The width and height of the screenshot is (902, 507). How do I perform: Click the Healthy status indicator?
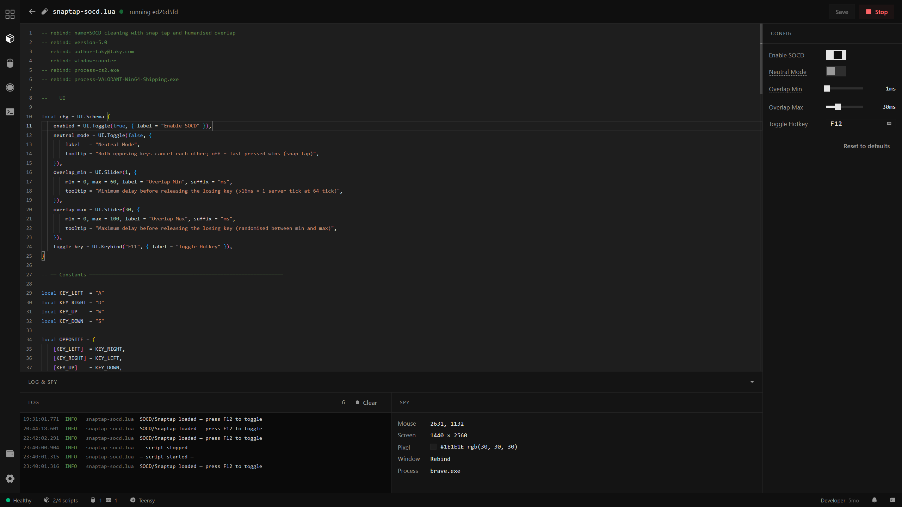click(19, 500)
